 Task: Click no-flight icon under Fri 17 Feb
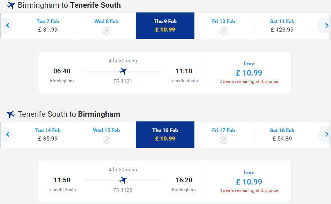[224, 140]
